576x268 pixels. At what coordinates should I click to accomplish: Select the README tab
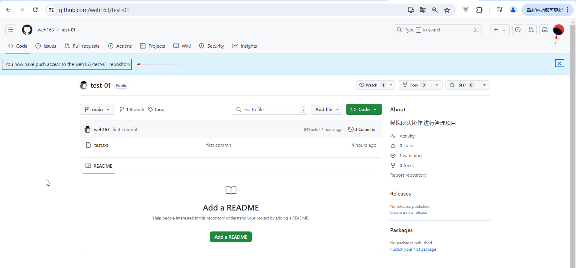(99, 166)
